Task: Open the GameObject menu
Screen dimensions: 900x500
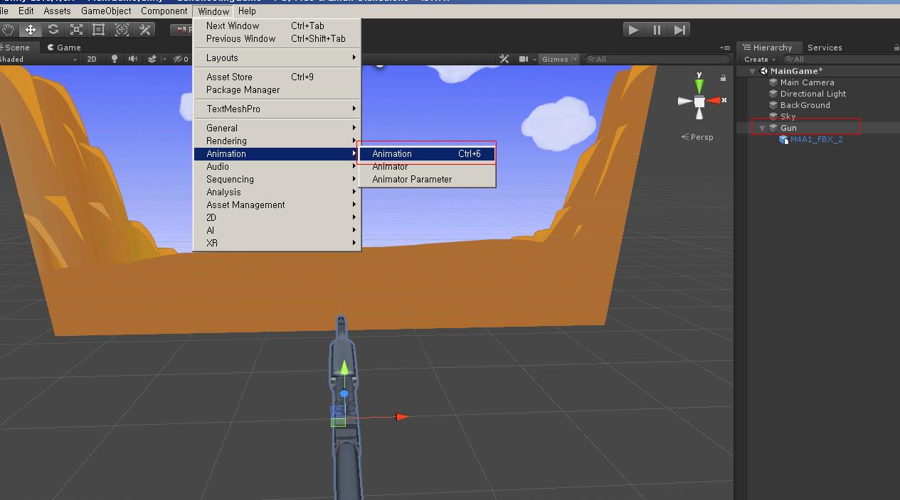Action: (106, 11)
